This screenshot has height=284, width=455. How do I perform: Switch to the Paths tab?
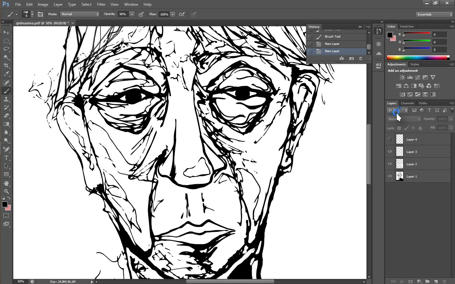coord(423,103)
